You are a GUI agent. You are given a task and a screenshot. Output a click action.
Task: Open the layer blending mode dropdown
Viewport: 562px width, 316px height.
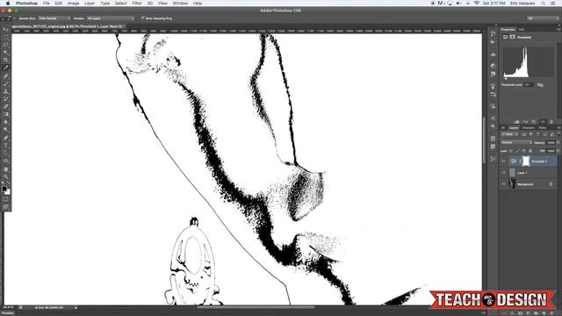click(516, 142)
